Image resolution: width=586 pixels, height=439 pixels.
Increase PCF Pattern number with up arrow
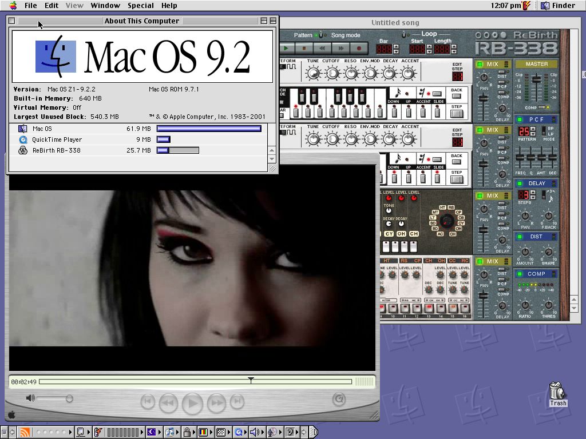point(533,129)
